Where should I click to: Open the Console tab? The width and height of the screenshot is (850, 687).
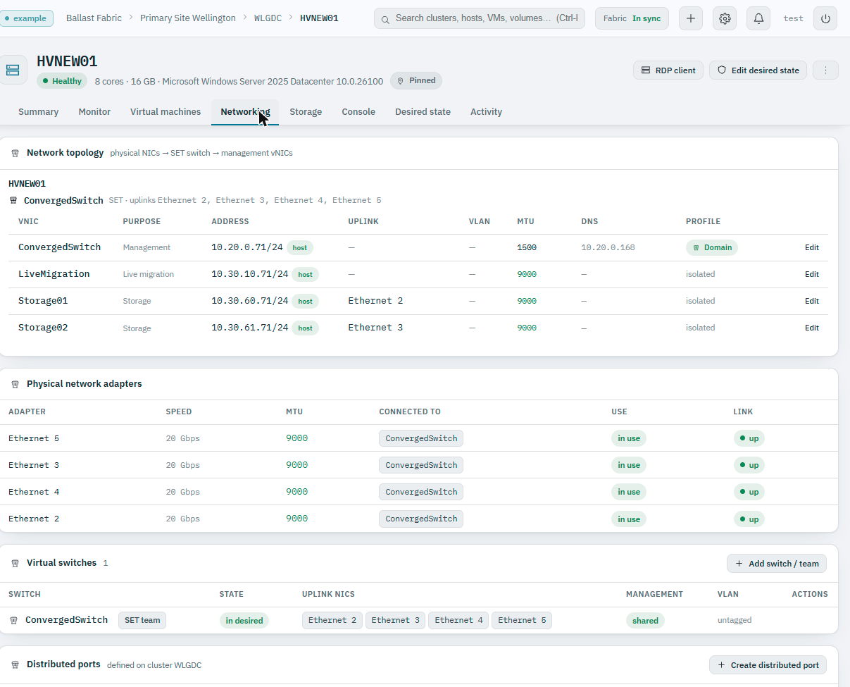coord(358,111)
